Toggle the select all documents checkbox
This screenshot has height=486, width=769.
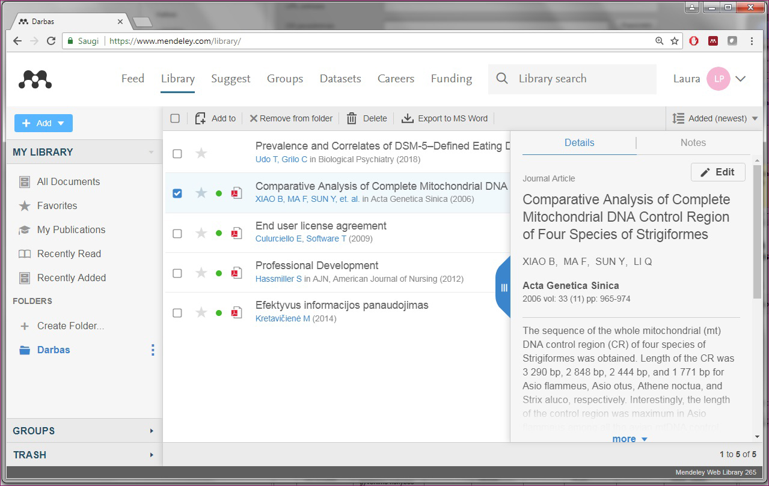pos(175,118)
